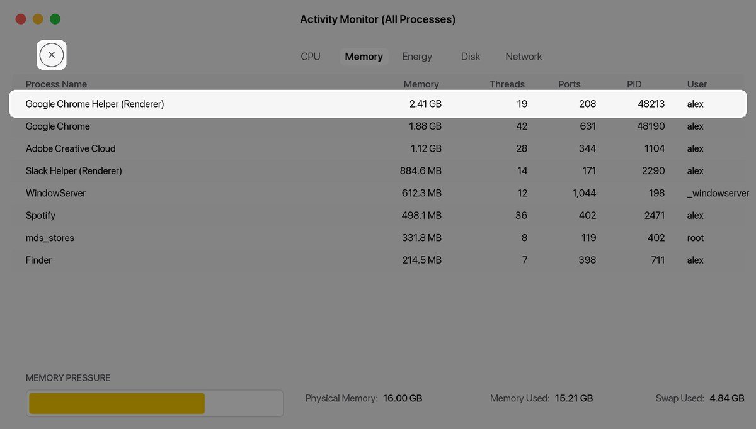Select the Adobe Creative Cloud process

click(x=71, y=148)
